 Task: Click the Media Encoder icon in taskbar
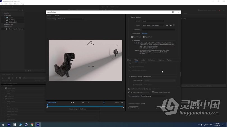coord(38,124)
